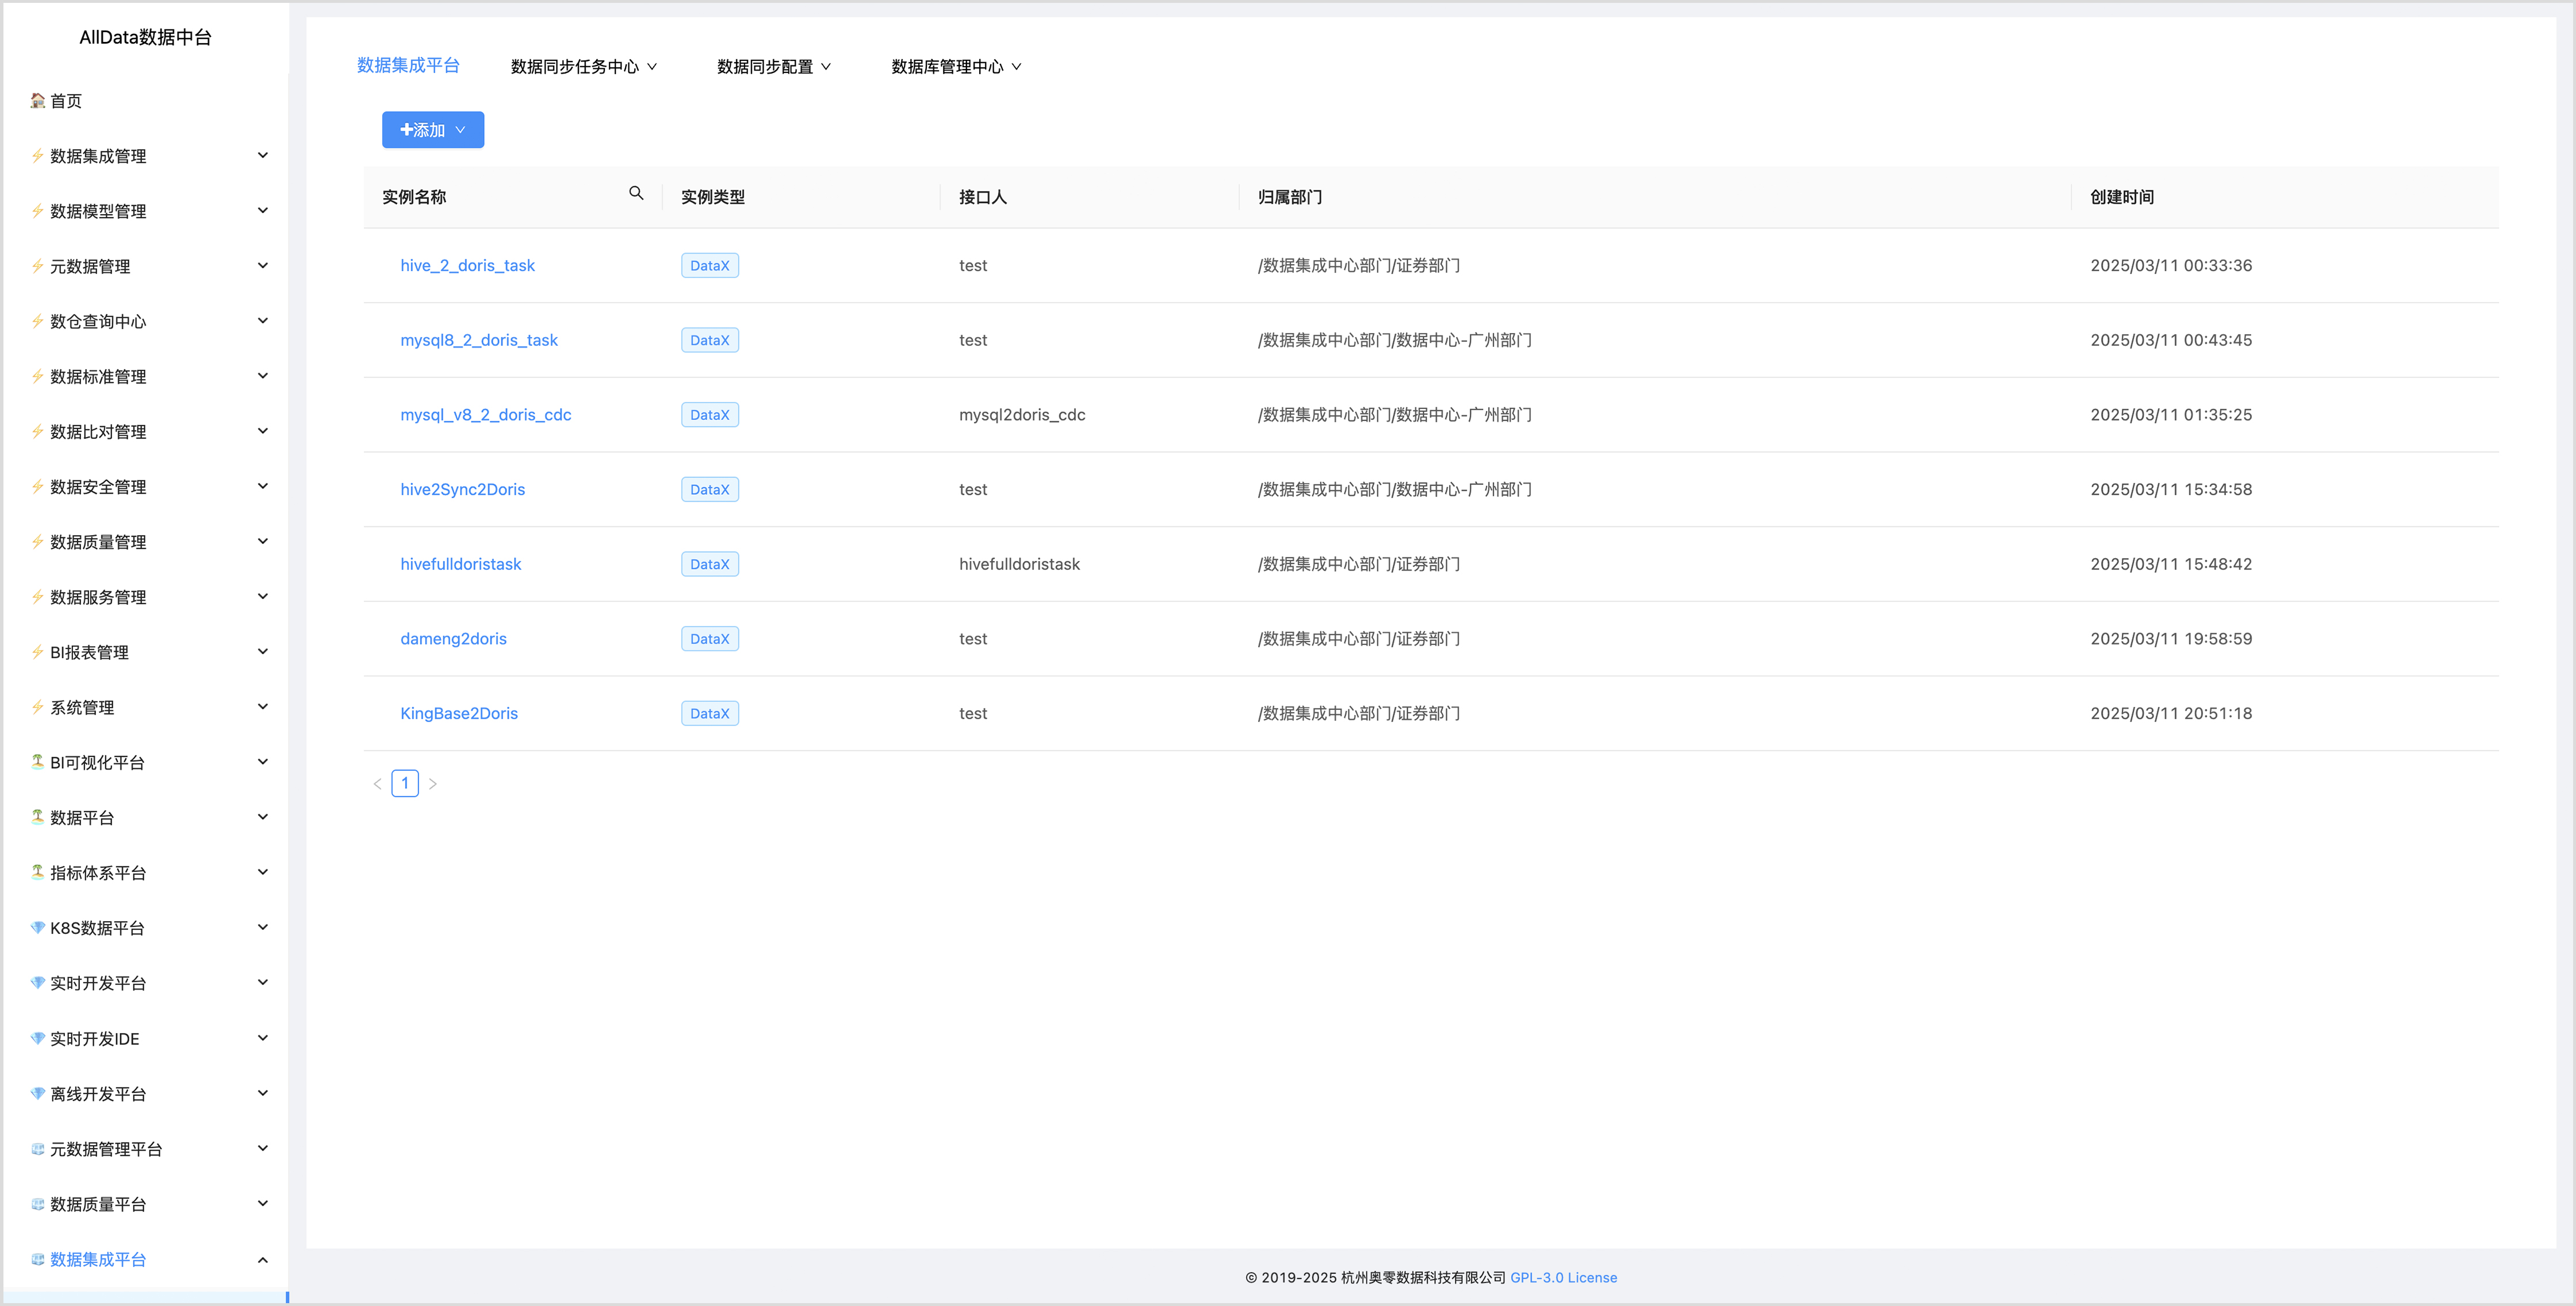This screenshot has height=1306, width=2576.
Task: Click lightning icon next to 数据集成管理
Action: point(38,155)
